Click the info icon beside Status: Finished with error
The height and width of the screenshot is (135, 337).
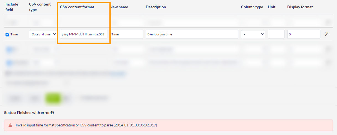point(52,113)
